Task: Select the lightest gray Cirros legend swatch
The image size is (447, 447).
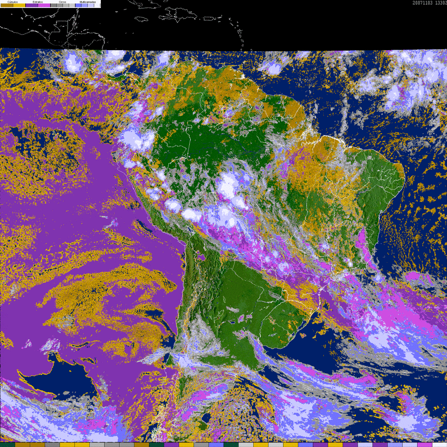Action: (72, 5)
